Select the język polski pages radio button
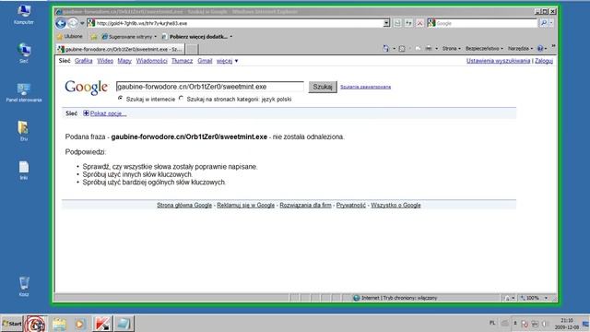The image size is (590, 332). pyautogui.click(x=182, y=99)
